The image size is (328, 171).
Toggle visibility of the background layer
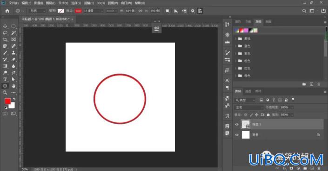pos(237,135)
